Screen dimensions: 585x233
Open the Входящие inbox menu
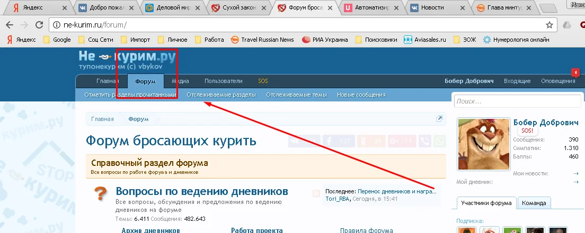pyautogui.click(x=517, y=81)
